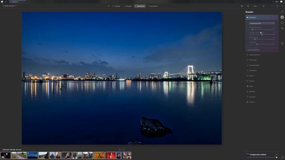Toggle the before/after compare view
The height and width of the screenshot is (160, 285).
coord(242,6)
